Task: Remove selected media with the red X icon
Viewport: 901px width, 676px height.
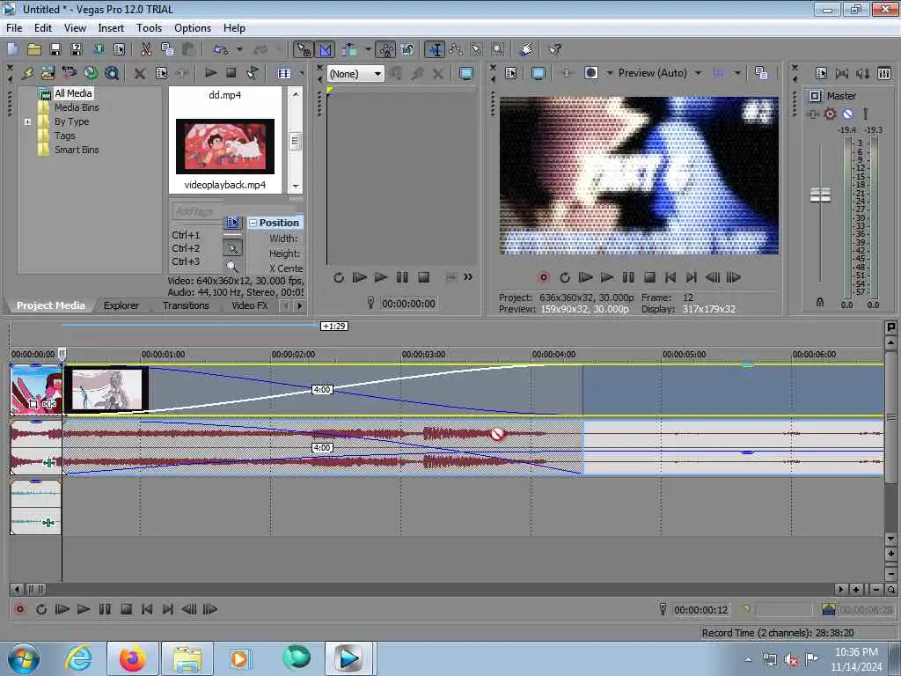Action: click(140, 73)
